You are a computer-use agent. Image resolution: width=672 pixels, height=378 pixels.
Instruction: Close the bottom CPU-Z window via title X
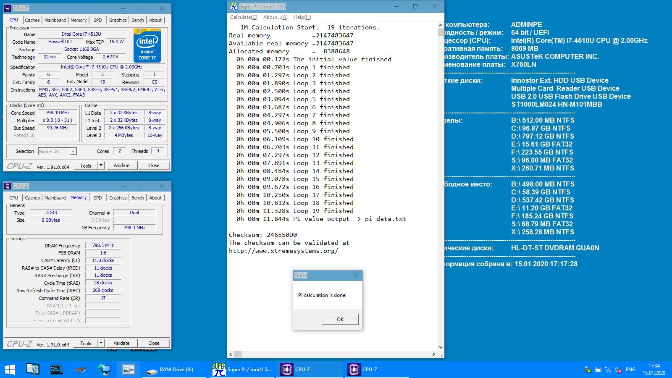coord(162,186)
